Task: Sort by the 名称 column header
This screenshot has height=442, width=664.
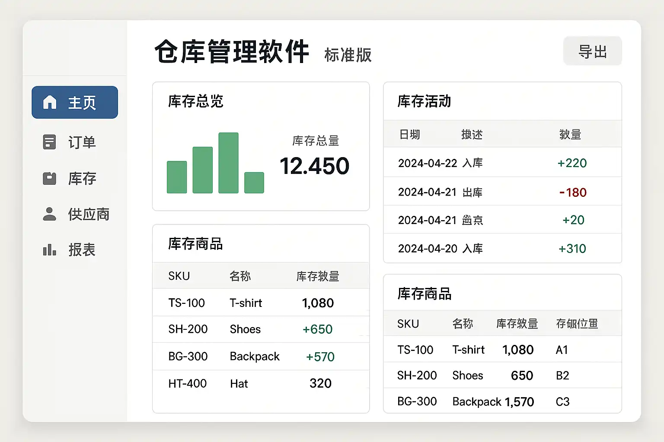Action: [240, 276]
